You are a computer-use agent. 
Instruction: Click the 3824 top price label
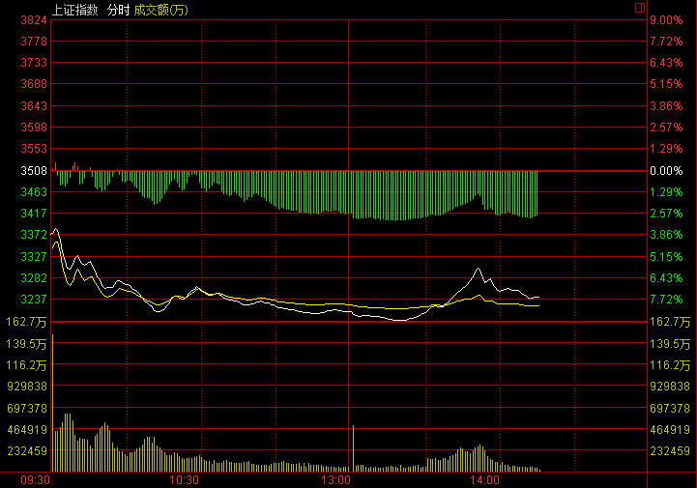point(34,20)
